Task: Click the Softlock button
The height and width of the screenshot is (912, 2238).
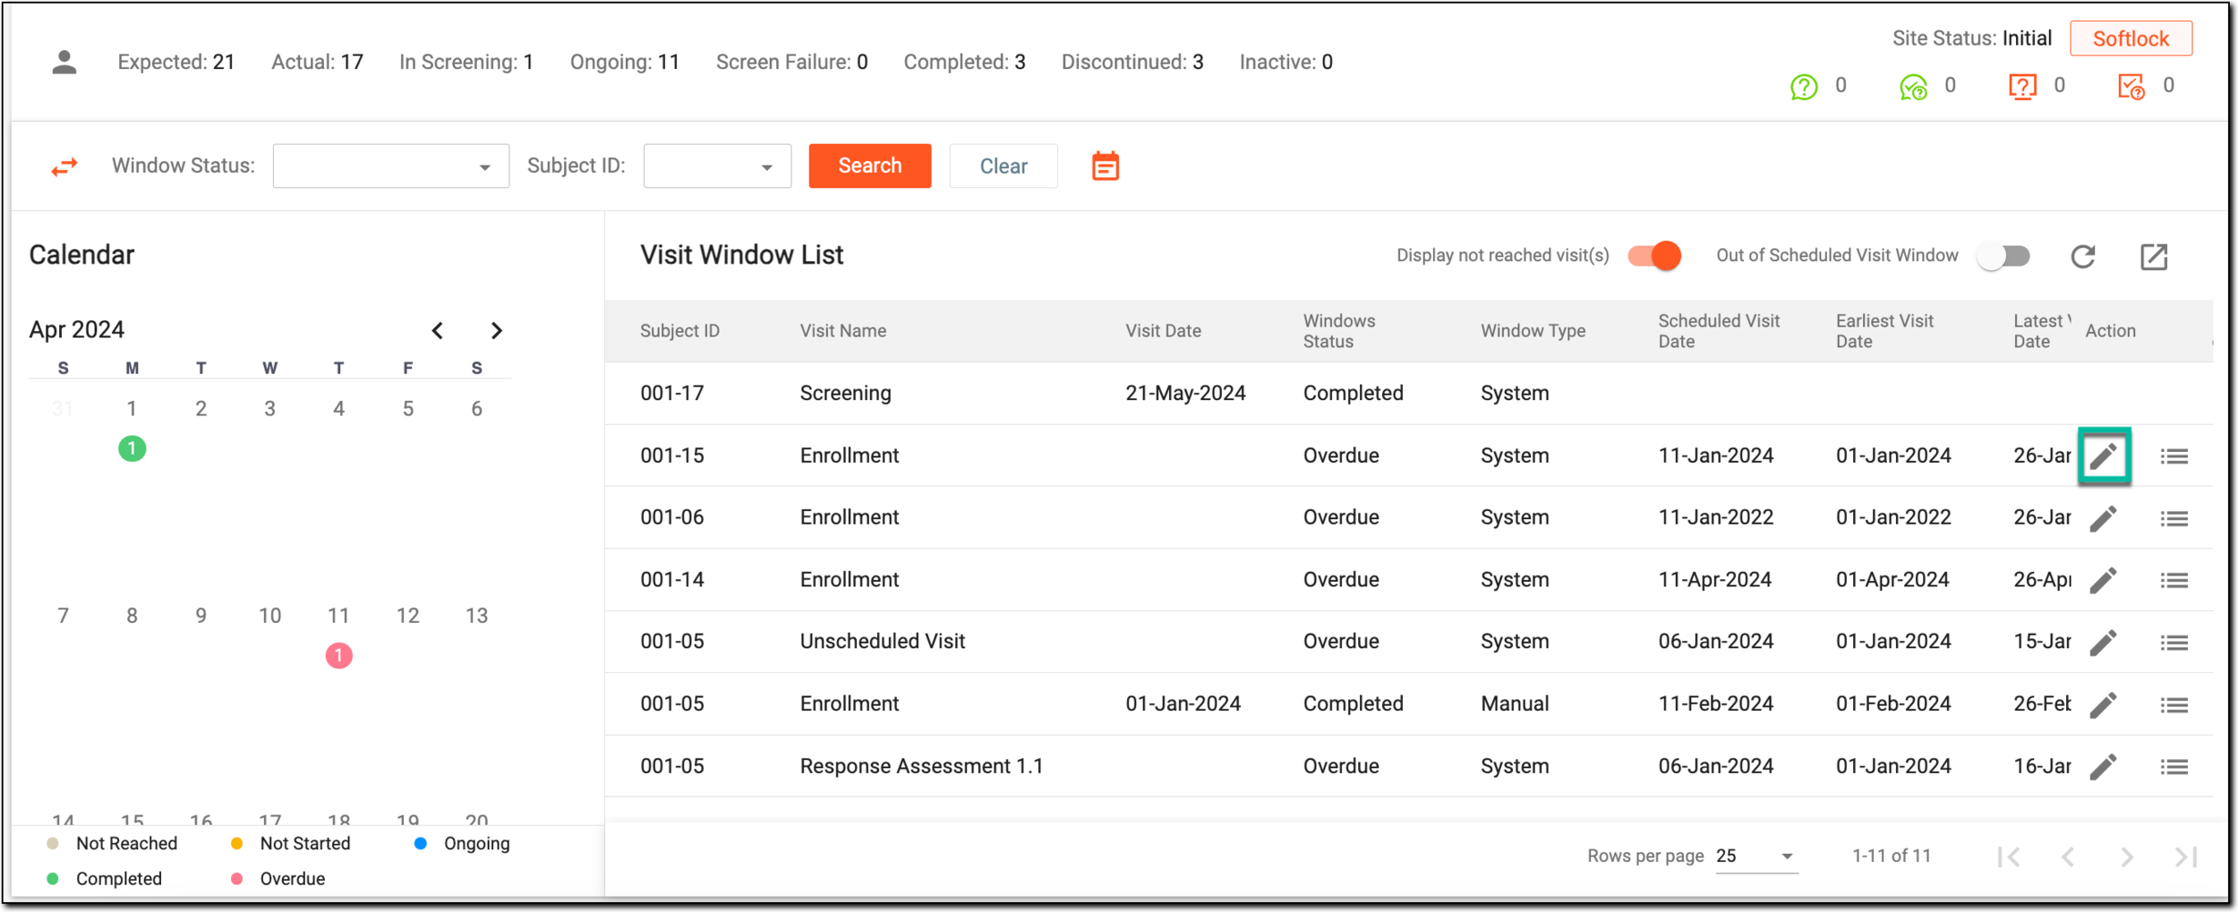Action: [x=2131, y=38]
